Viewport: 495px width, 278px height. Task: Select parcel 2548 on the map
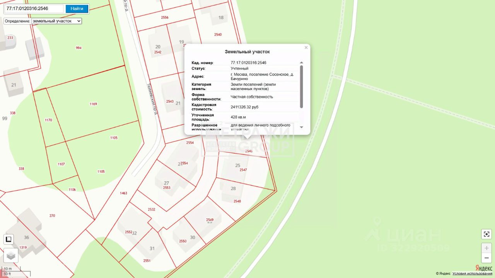tap(237, 201)
